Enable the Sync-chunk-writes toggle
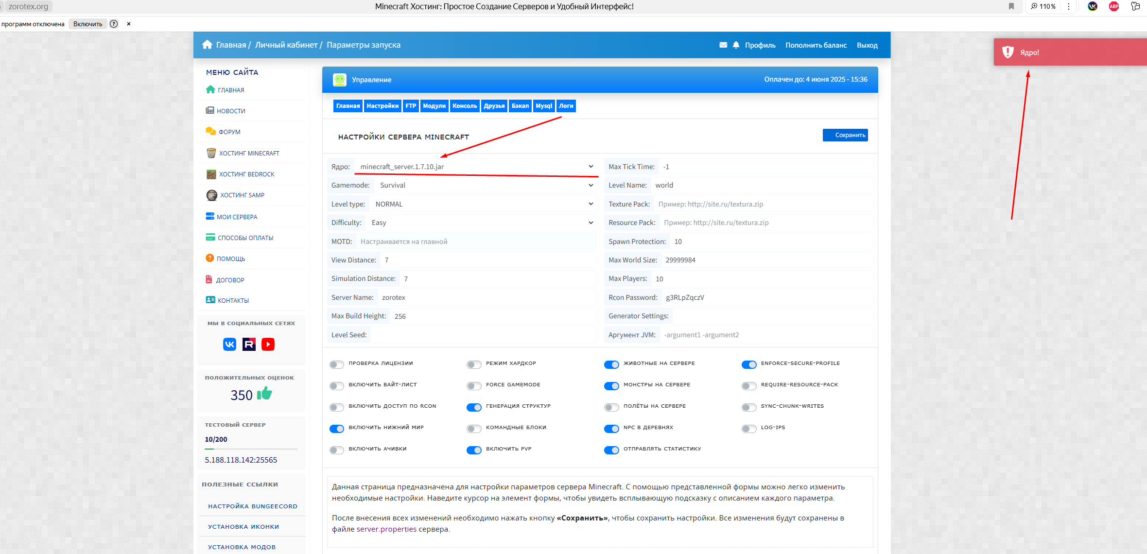 click(749, 407)
